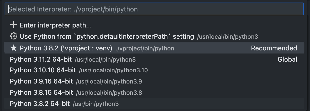This screenshot has height=111, width=310.
Task: Select Python 3.10.10 64-bit interpreter
Action: 154,70
